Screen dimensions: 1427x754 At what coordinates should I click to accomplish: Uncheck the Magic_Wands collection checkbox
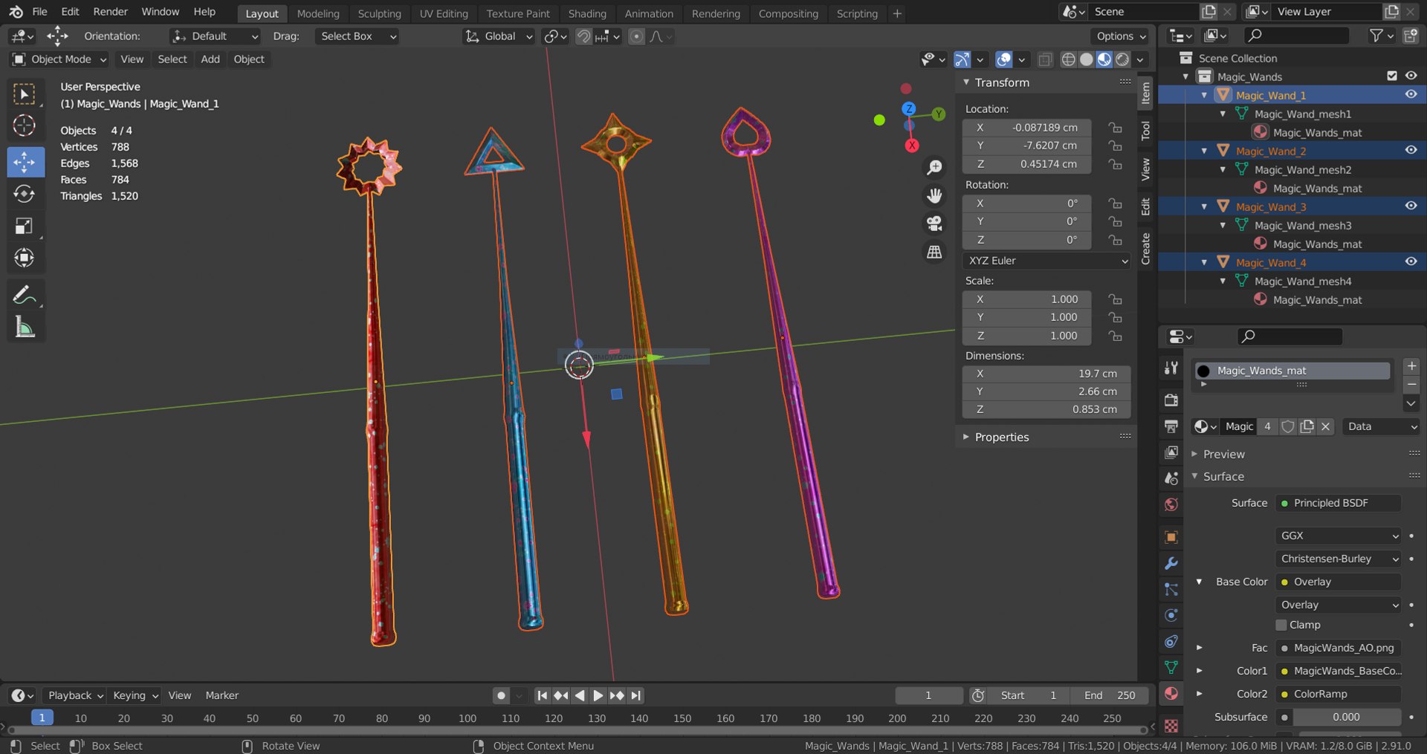point(1392,76)
